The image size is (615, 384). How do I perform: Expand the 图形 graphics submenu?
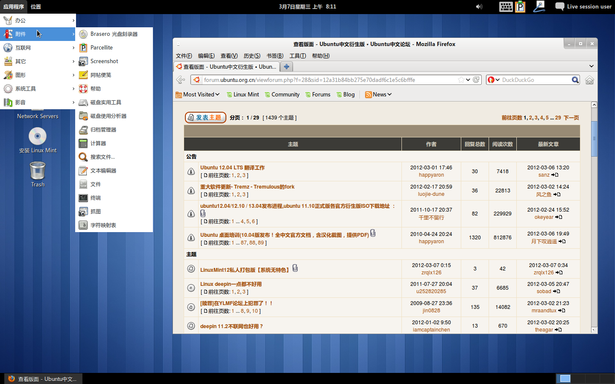pyautogui.click(x=38, y=75)
